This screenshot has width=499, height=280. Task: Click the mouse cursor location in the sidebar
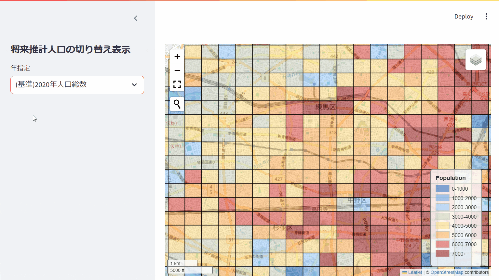34,118
